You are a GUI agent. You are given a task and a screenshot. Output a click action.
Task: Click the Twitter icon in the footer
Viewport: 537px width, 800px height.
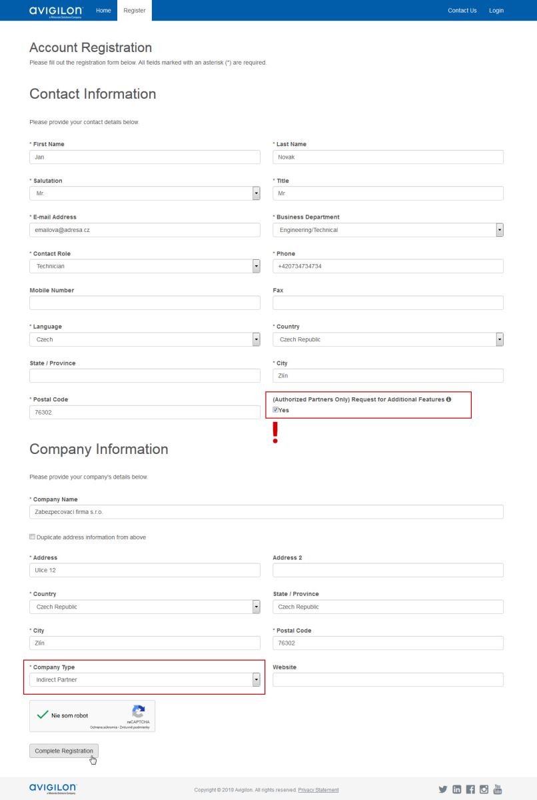pos(442,789)
